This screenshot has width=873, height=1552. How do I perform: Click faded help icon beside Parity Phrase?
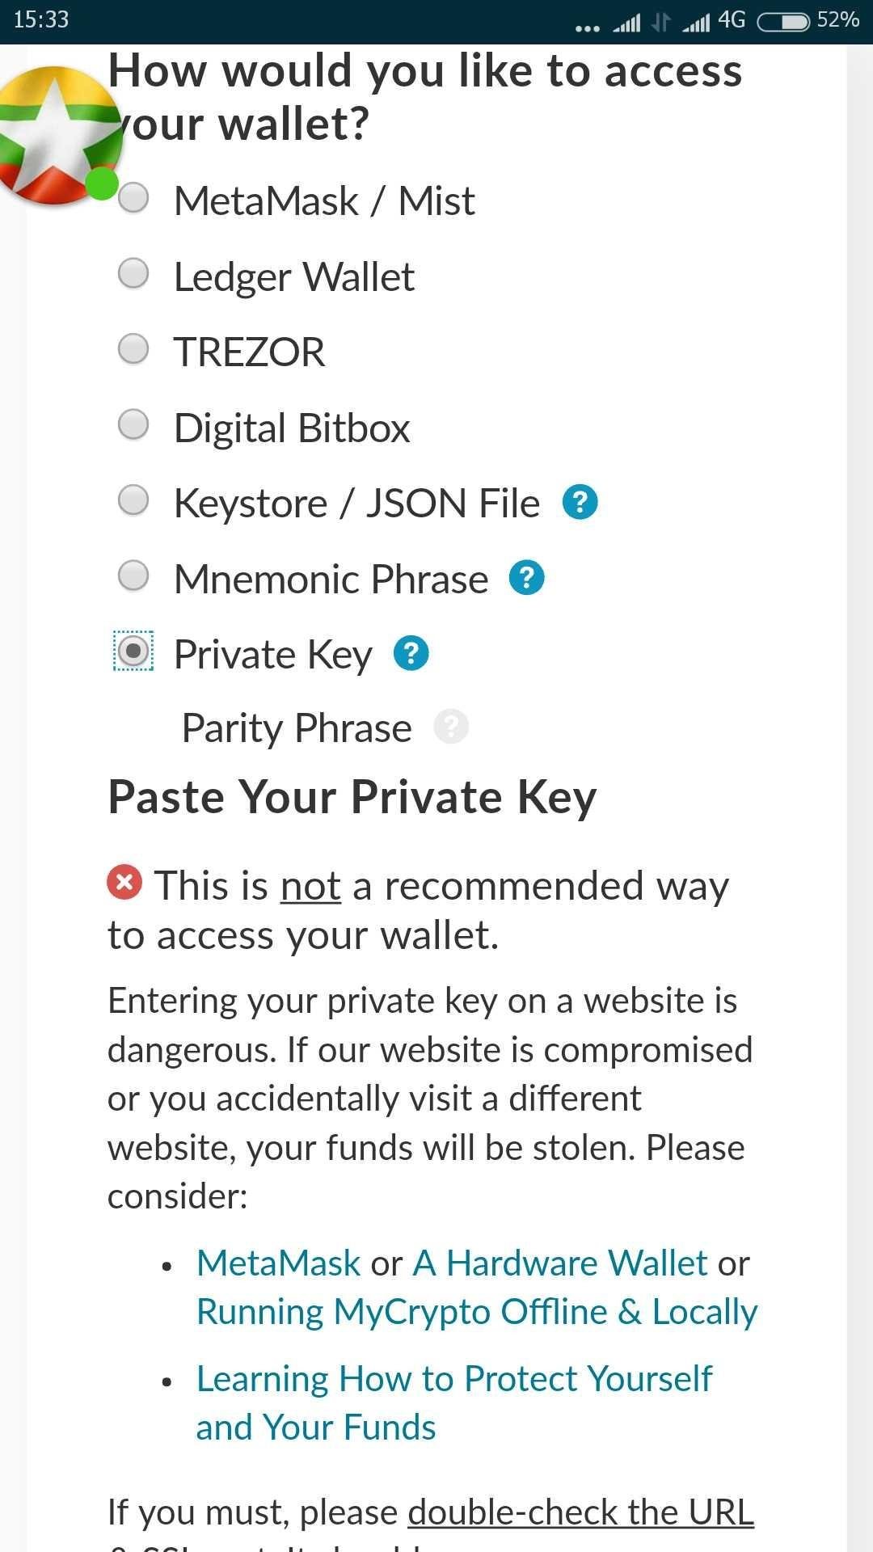coord(451,726)
